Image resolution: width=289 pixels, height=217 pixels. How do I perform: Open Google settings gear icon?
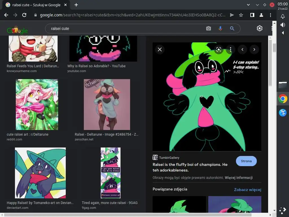point(260,28)
